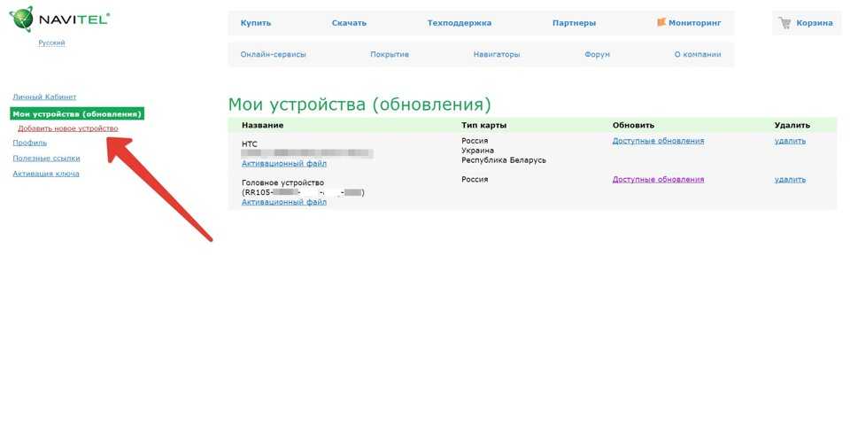
Task: Open О компании page
Action: click(x=697, y=55)
